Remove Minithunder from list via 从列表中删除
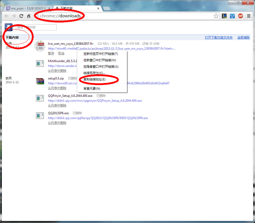The height and width of the screenshot is (223, 255). [x=57, y=71]
